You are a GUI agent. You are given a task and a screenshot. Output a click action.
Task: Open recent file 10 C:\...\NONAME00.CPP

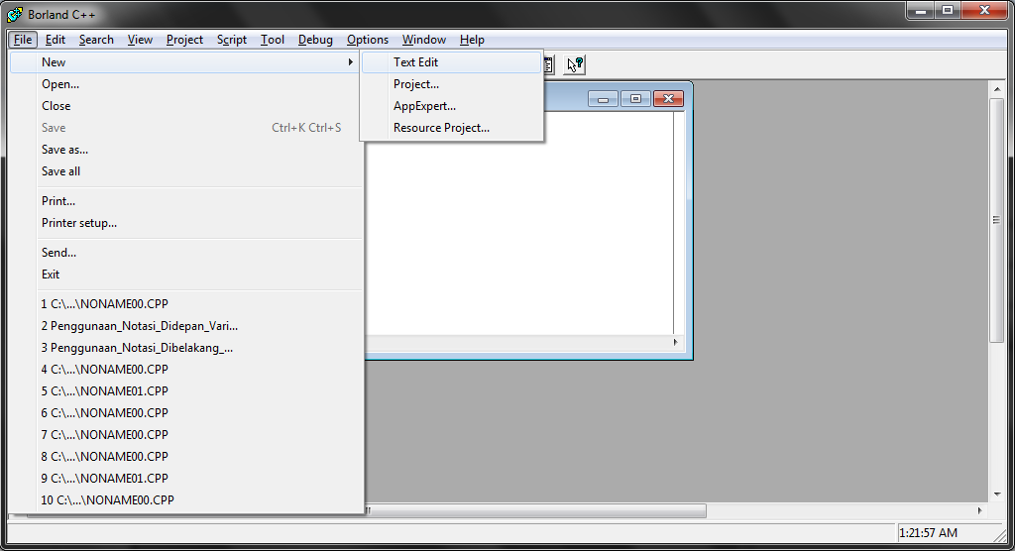[185, 500]
